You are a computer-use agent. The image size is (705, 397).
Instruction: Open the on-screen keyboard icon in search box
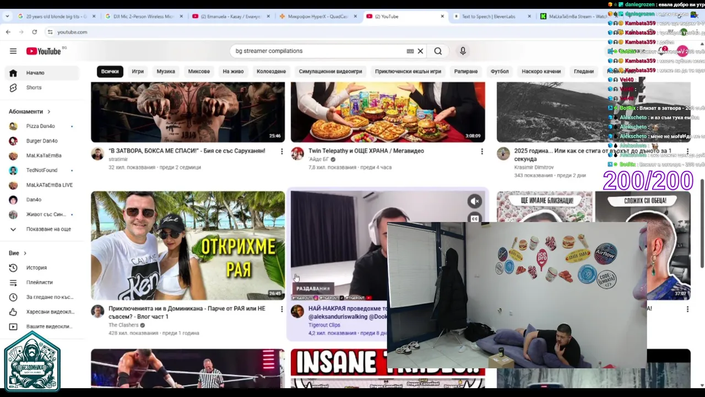pos(410,51)
